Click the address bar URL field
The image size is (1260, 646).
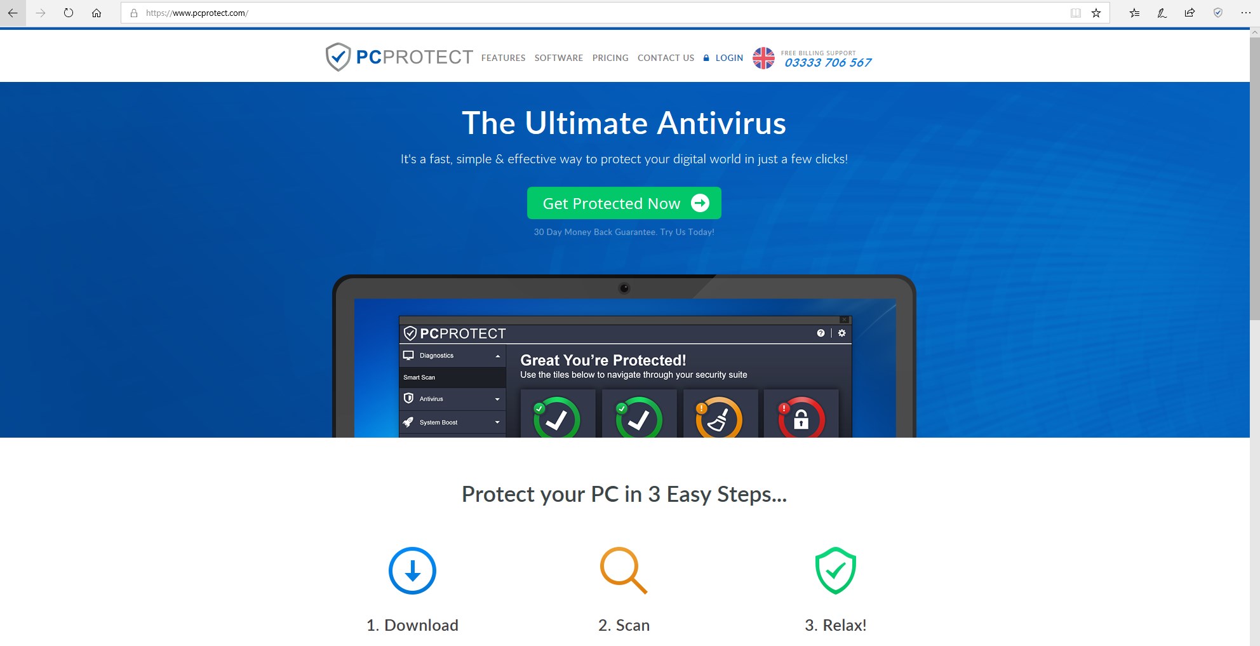(x=597, y=13)
